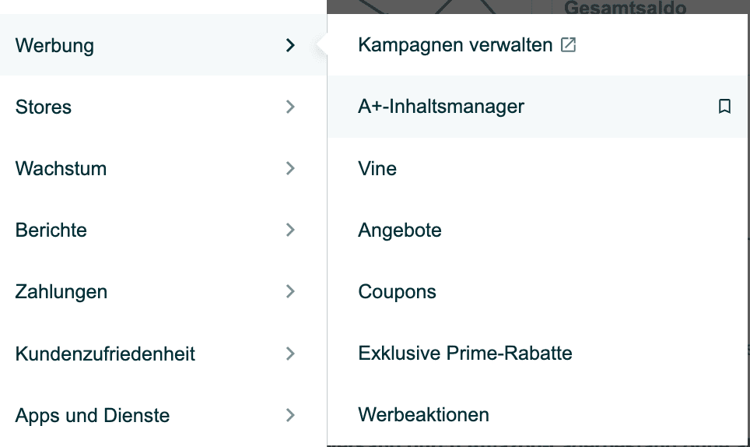The image size is (750, 447).
Task: Open the Werbung menu item
Action: click(54, 45)
